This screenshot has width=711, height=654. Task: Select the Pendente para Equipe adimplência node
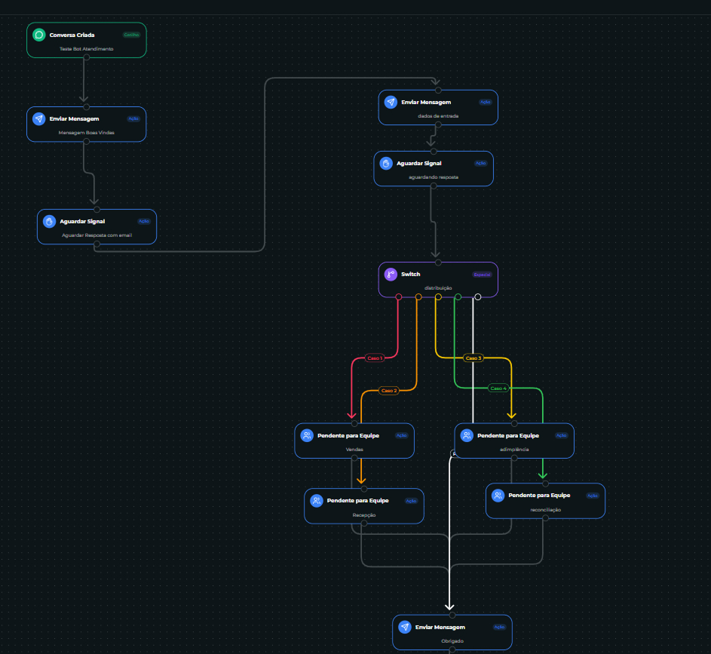(x=514, y=441)
